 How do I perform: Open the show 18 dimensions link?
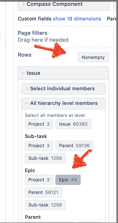pyautogui.click(x=77, y=19)
